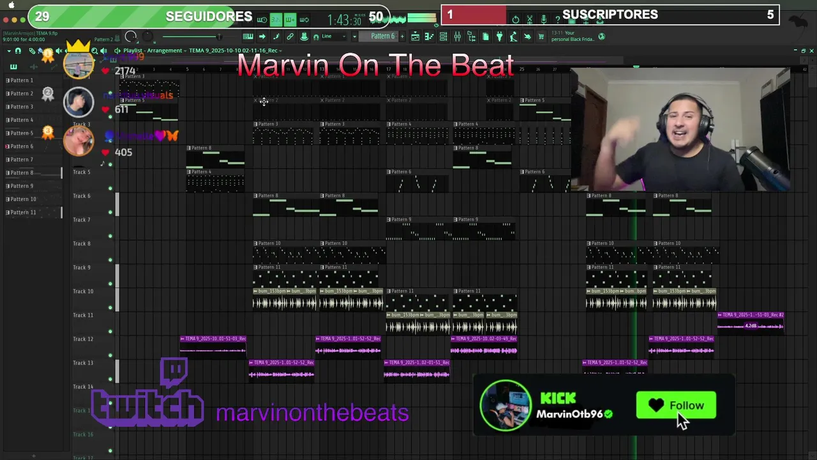817x460 pixels.
Task: Select the 'TEMA 9_2025-1..-51-03_Rec #2' audio clip
Action: [x=751, y=322]
